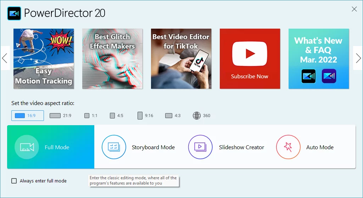Click the 9:16 vertical rectangle icon
The width and height of the screenshot is (363, 198).
(x=140, y=116)
